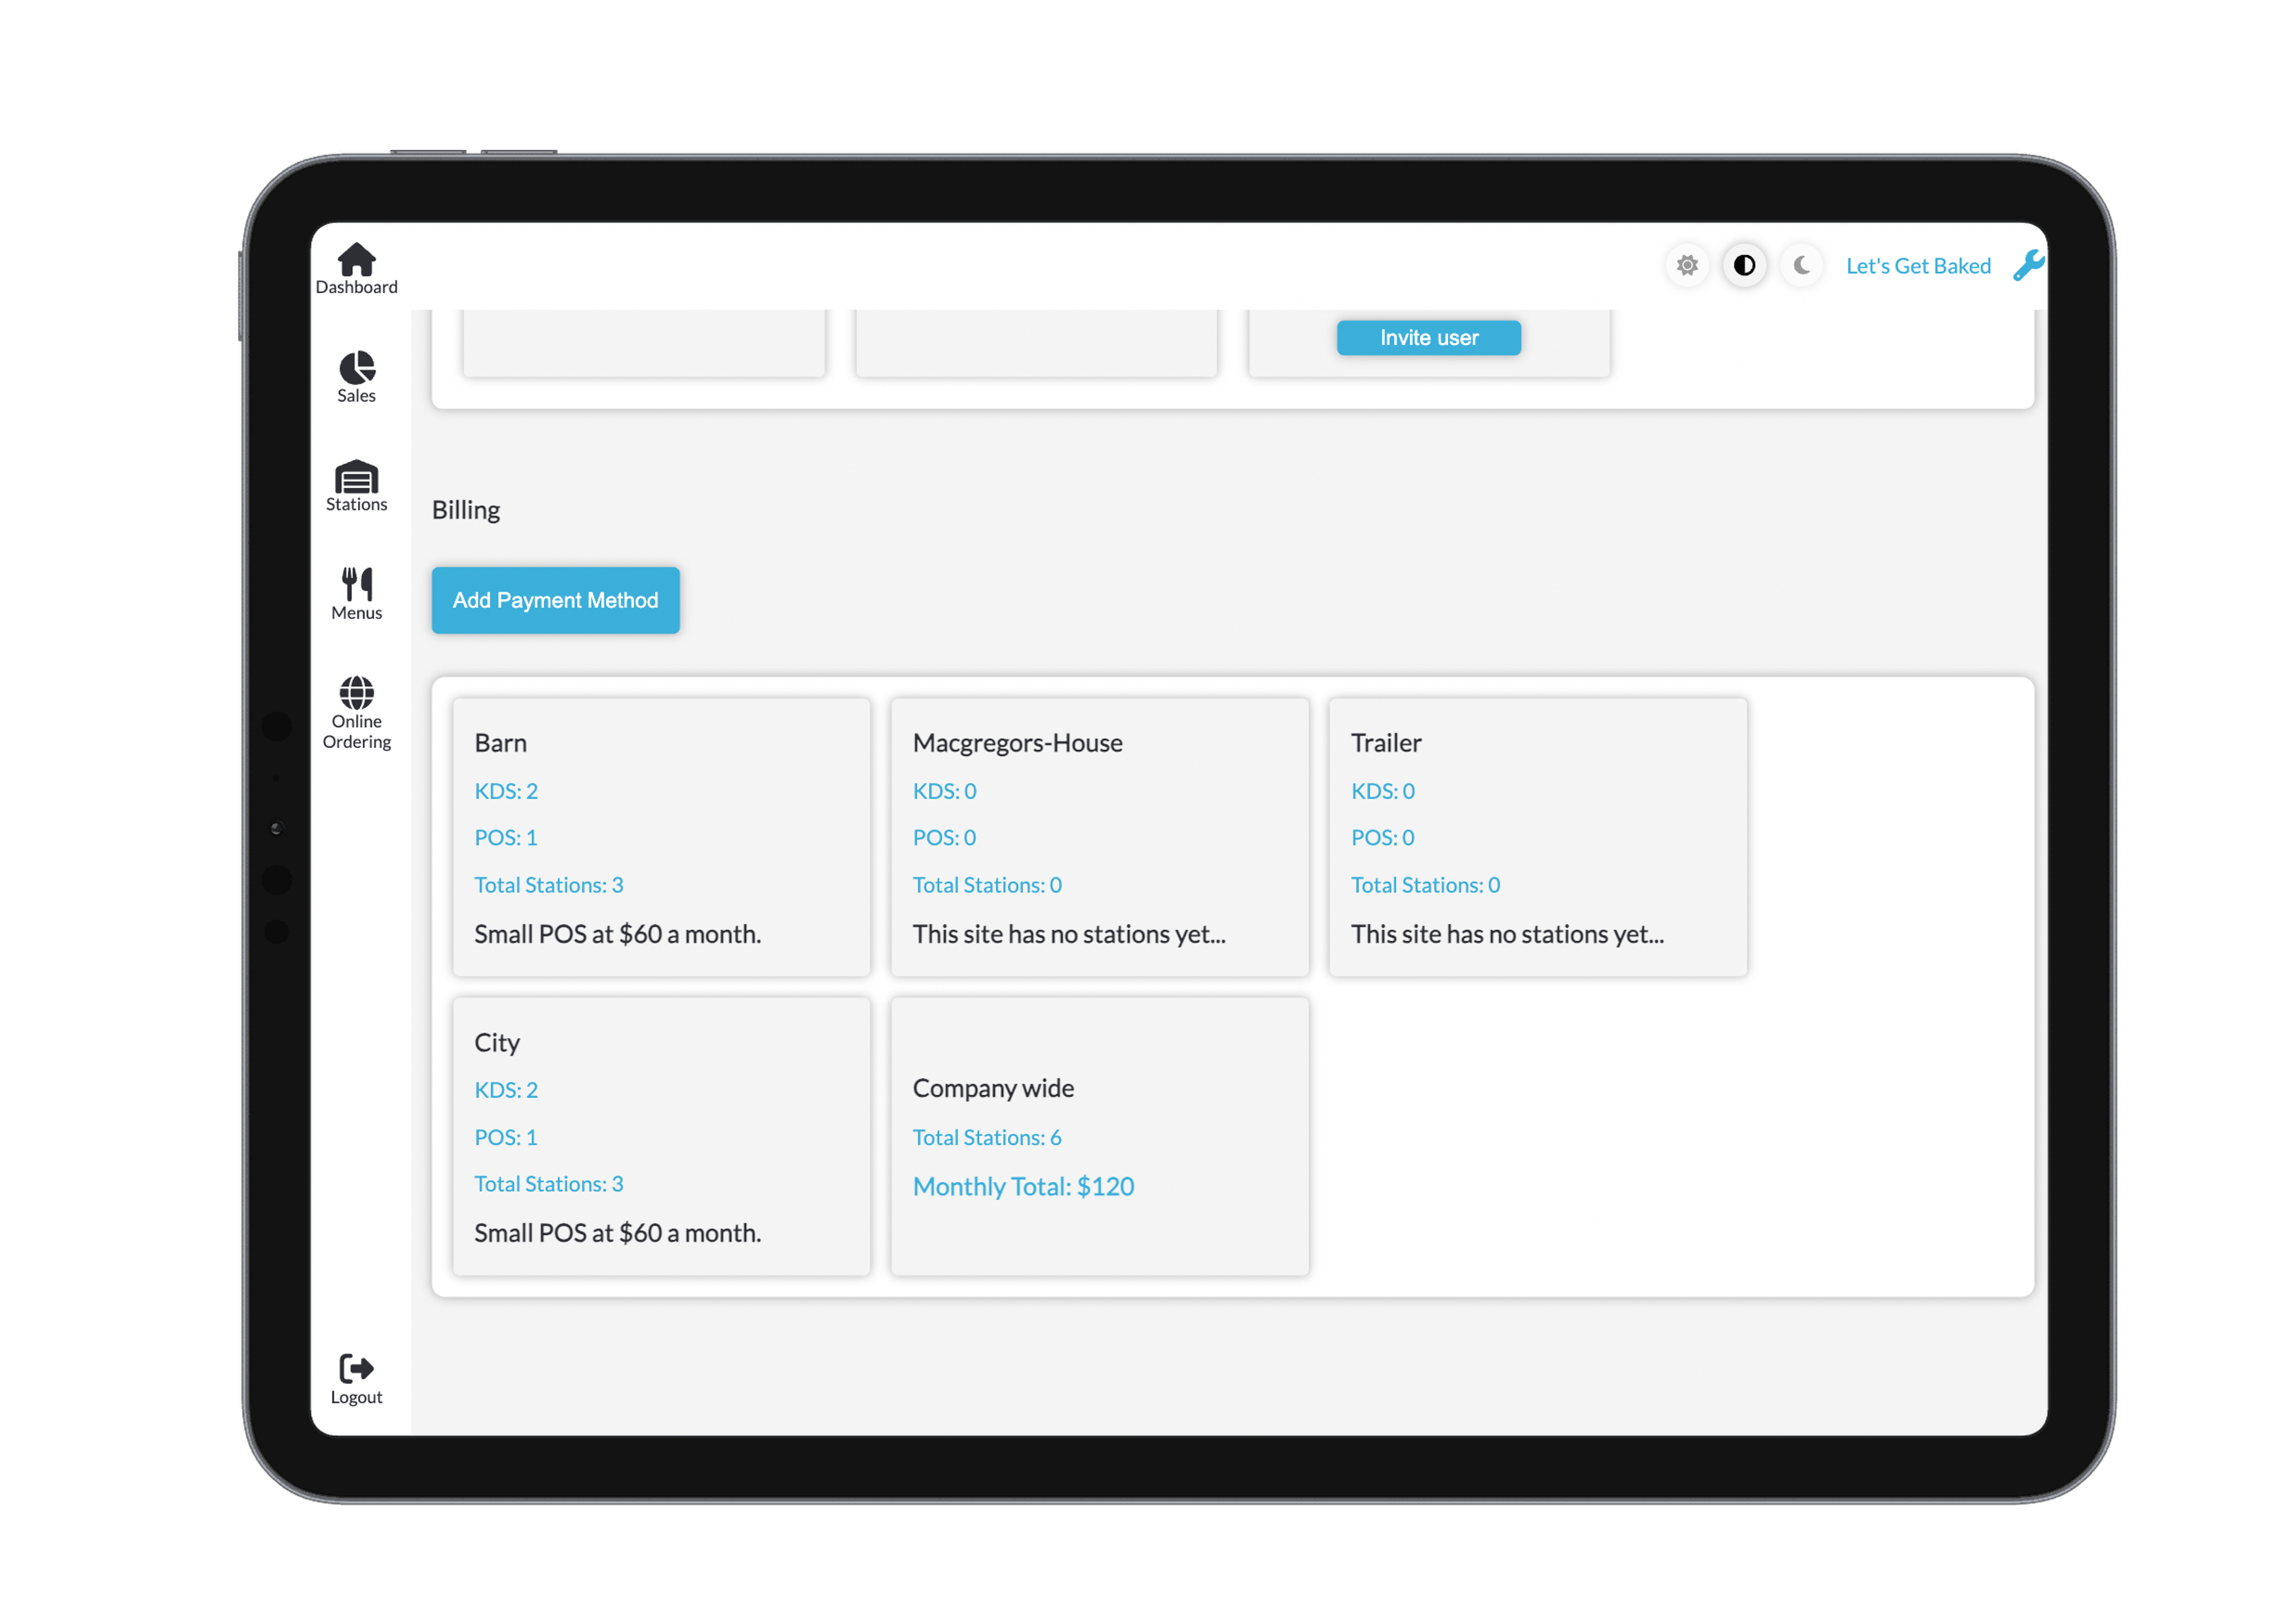Enable dark mode via the moon icon
Viewport: 2296px width, 1623px height.
(1801, 266)
